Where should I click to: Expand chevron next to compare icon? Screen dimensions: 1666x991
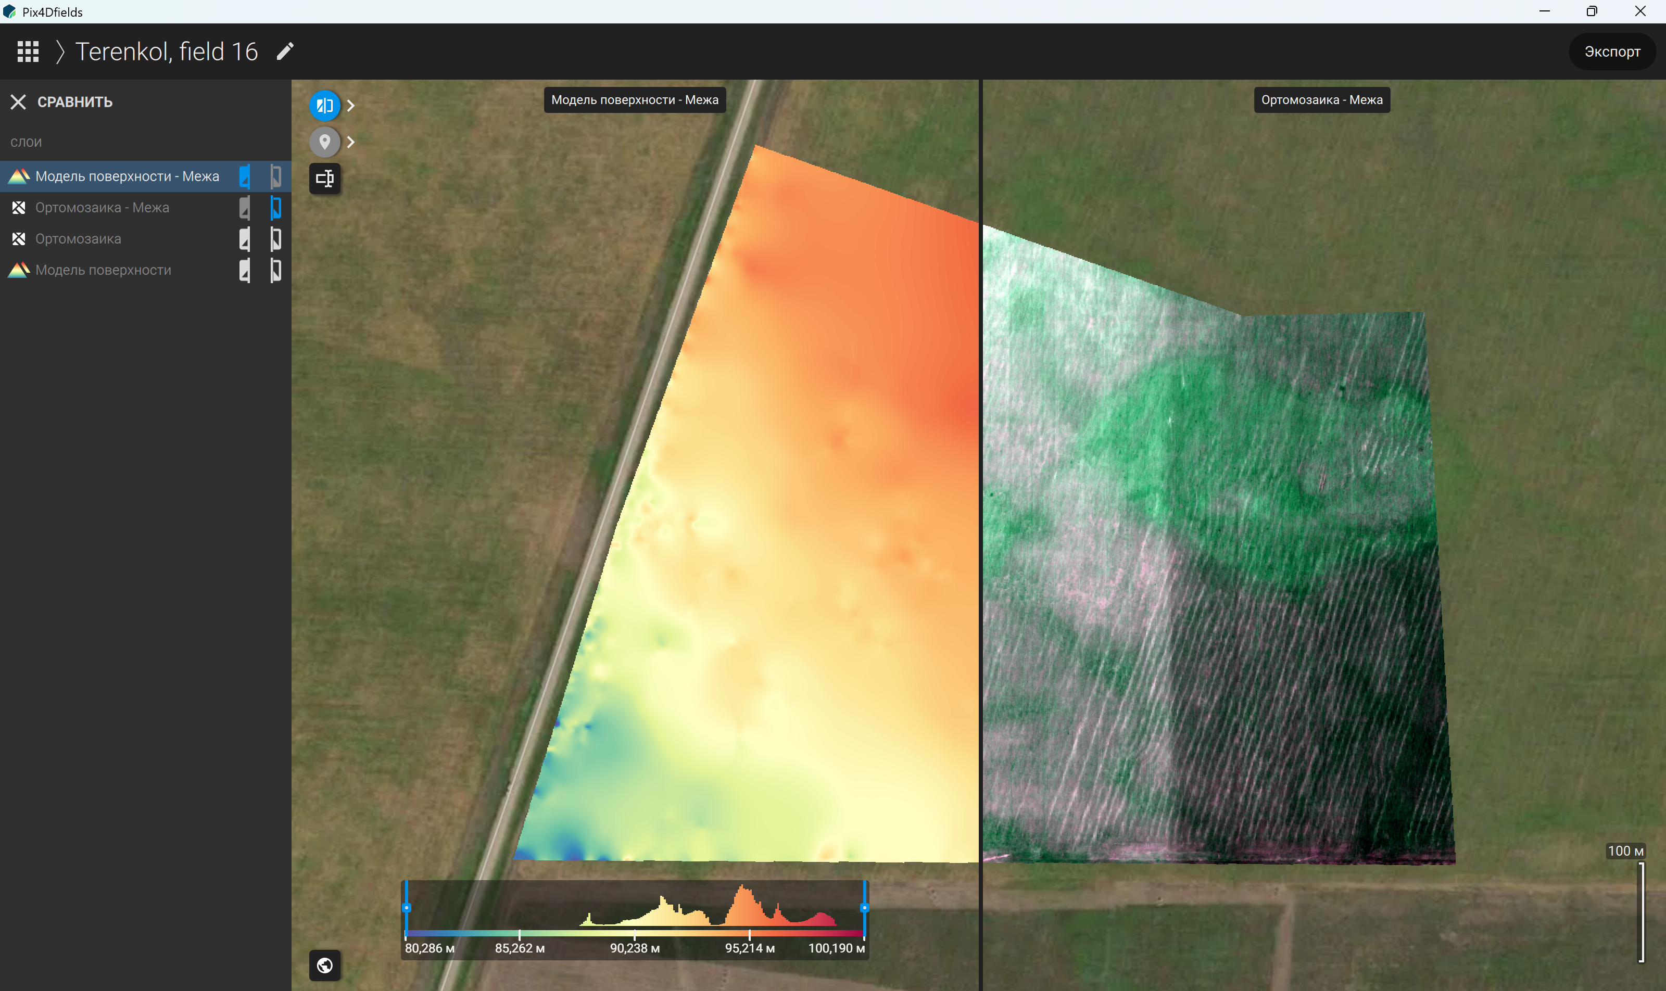[x=351, y=106]
